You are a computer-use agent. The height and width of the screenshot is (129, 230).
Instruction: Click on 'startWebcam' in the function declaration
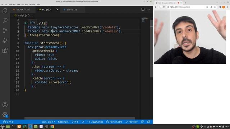pyautogui.click(x=50, y=43)
